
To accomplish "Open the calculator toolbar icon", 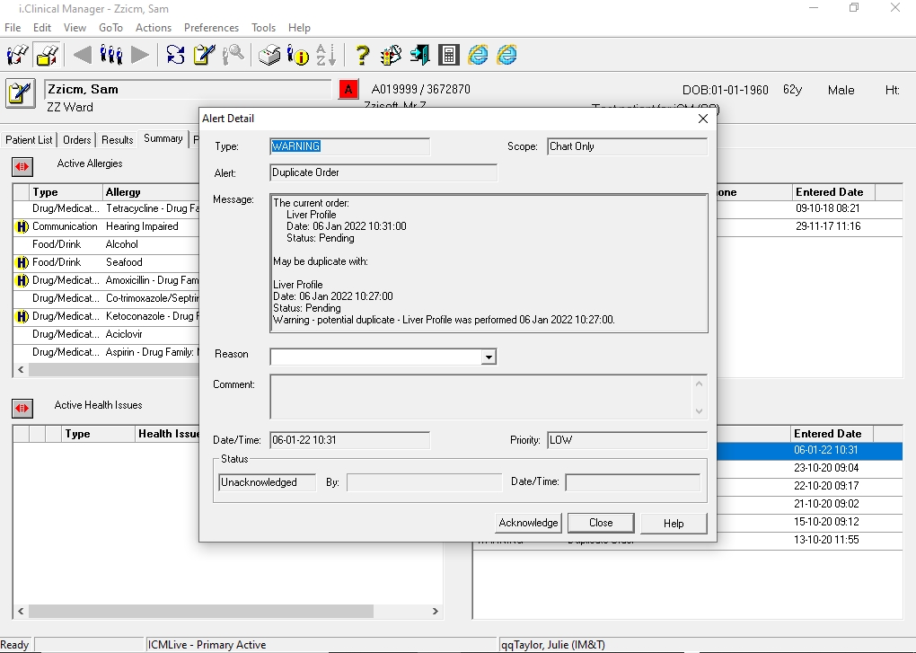I will pos(449,55).
